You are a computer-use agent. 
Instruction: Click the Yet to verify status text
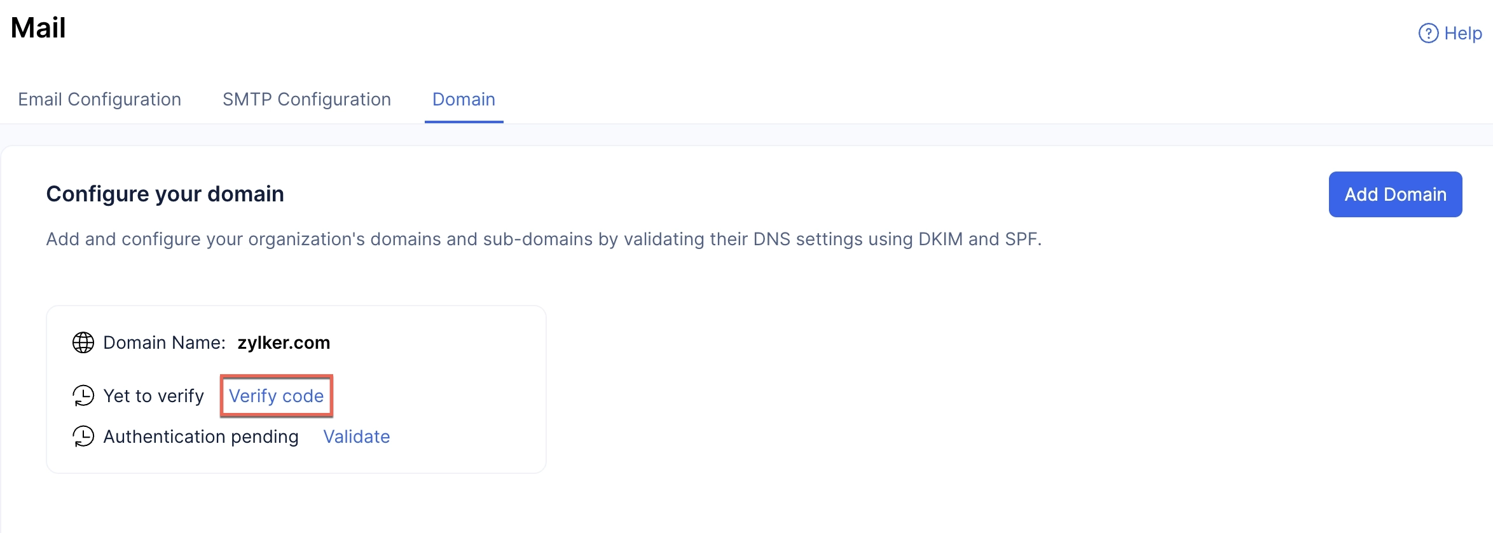pyautogui.click(x=153, y=396)
